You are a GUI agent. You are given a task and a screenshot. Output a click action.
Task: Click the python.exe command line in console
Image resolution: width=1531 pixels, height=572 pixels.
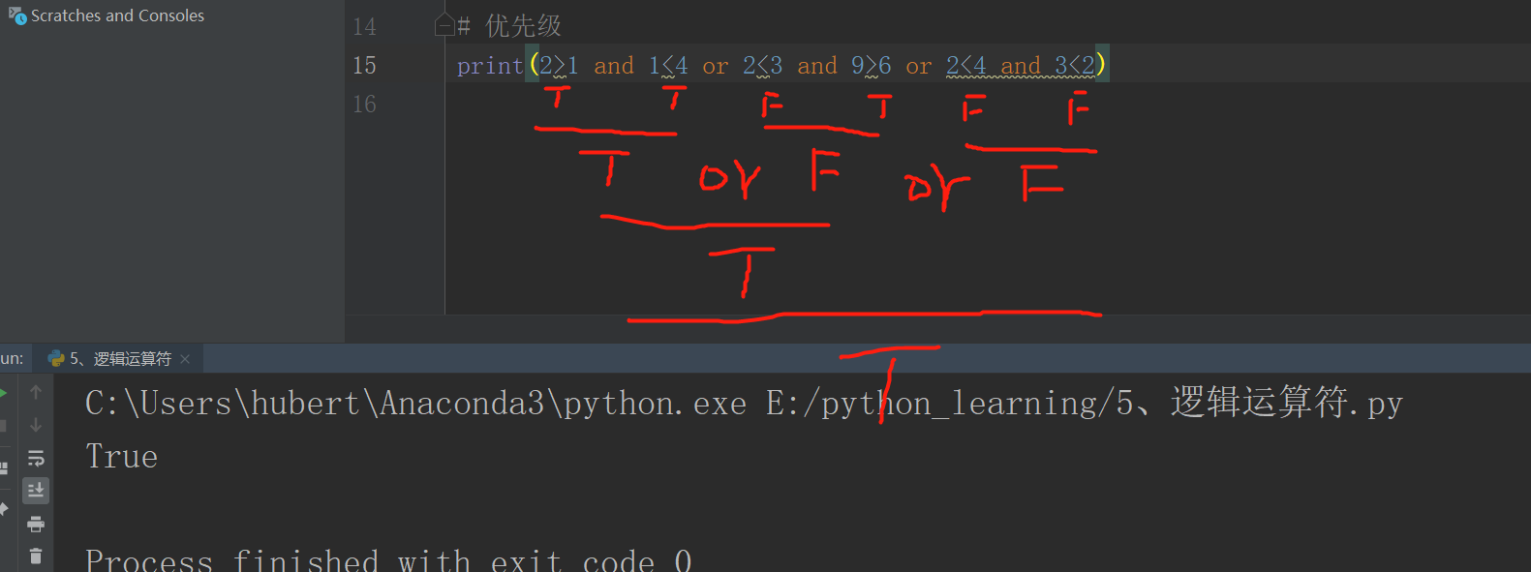tap(744, 402)
